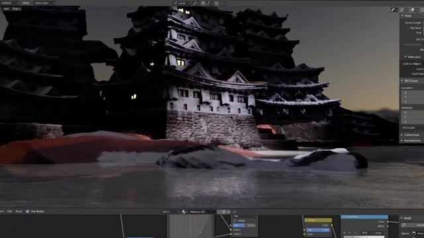
Task: Open the Slot 1 material slot dropdown
Action: pos(170,212)
